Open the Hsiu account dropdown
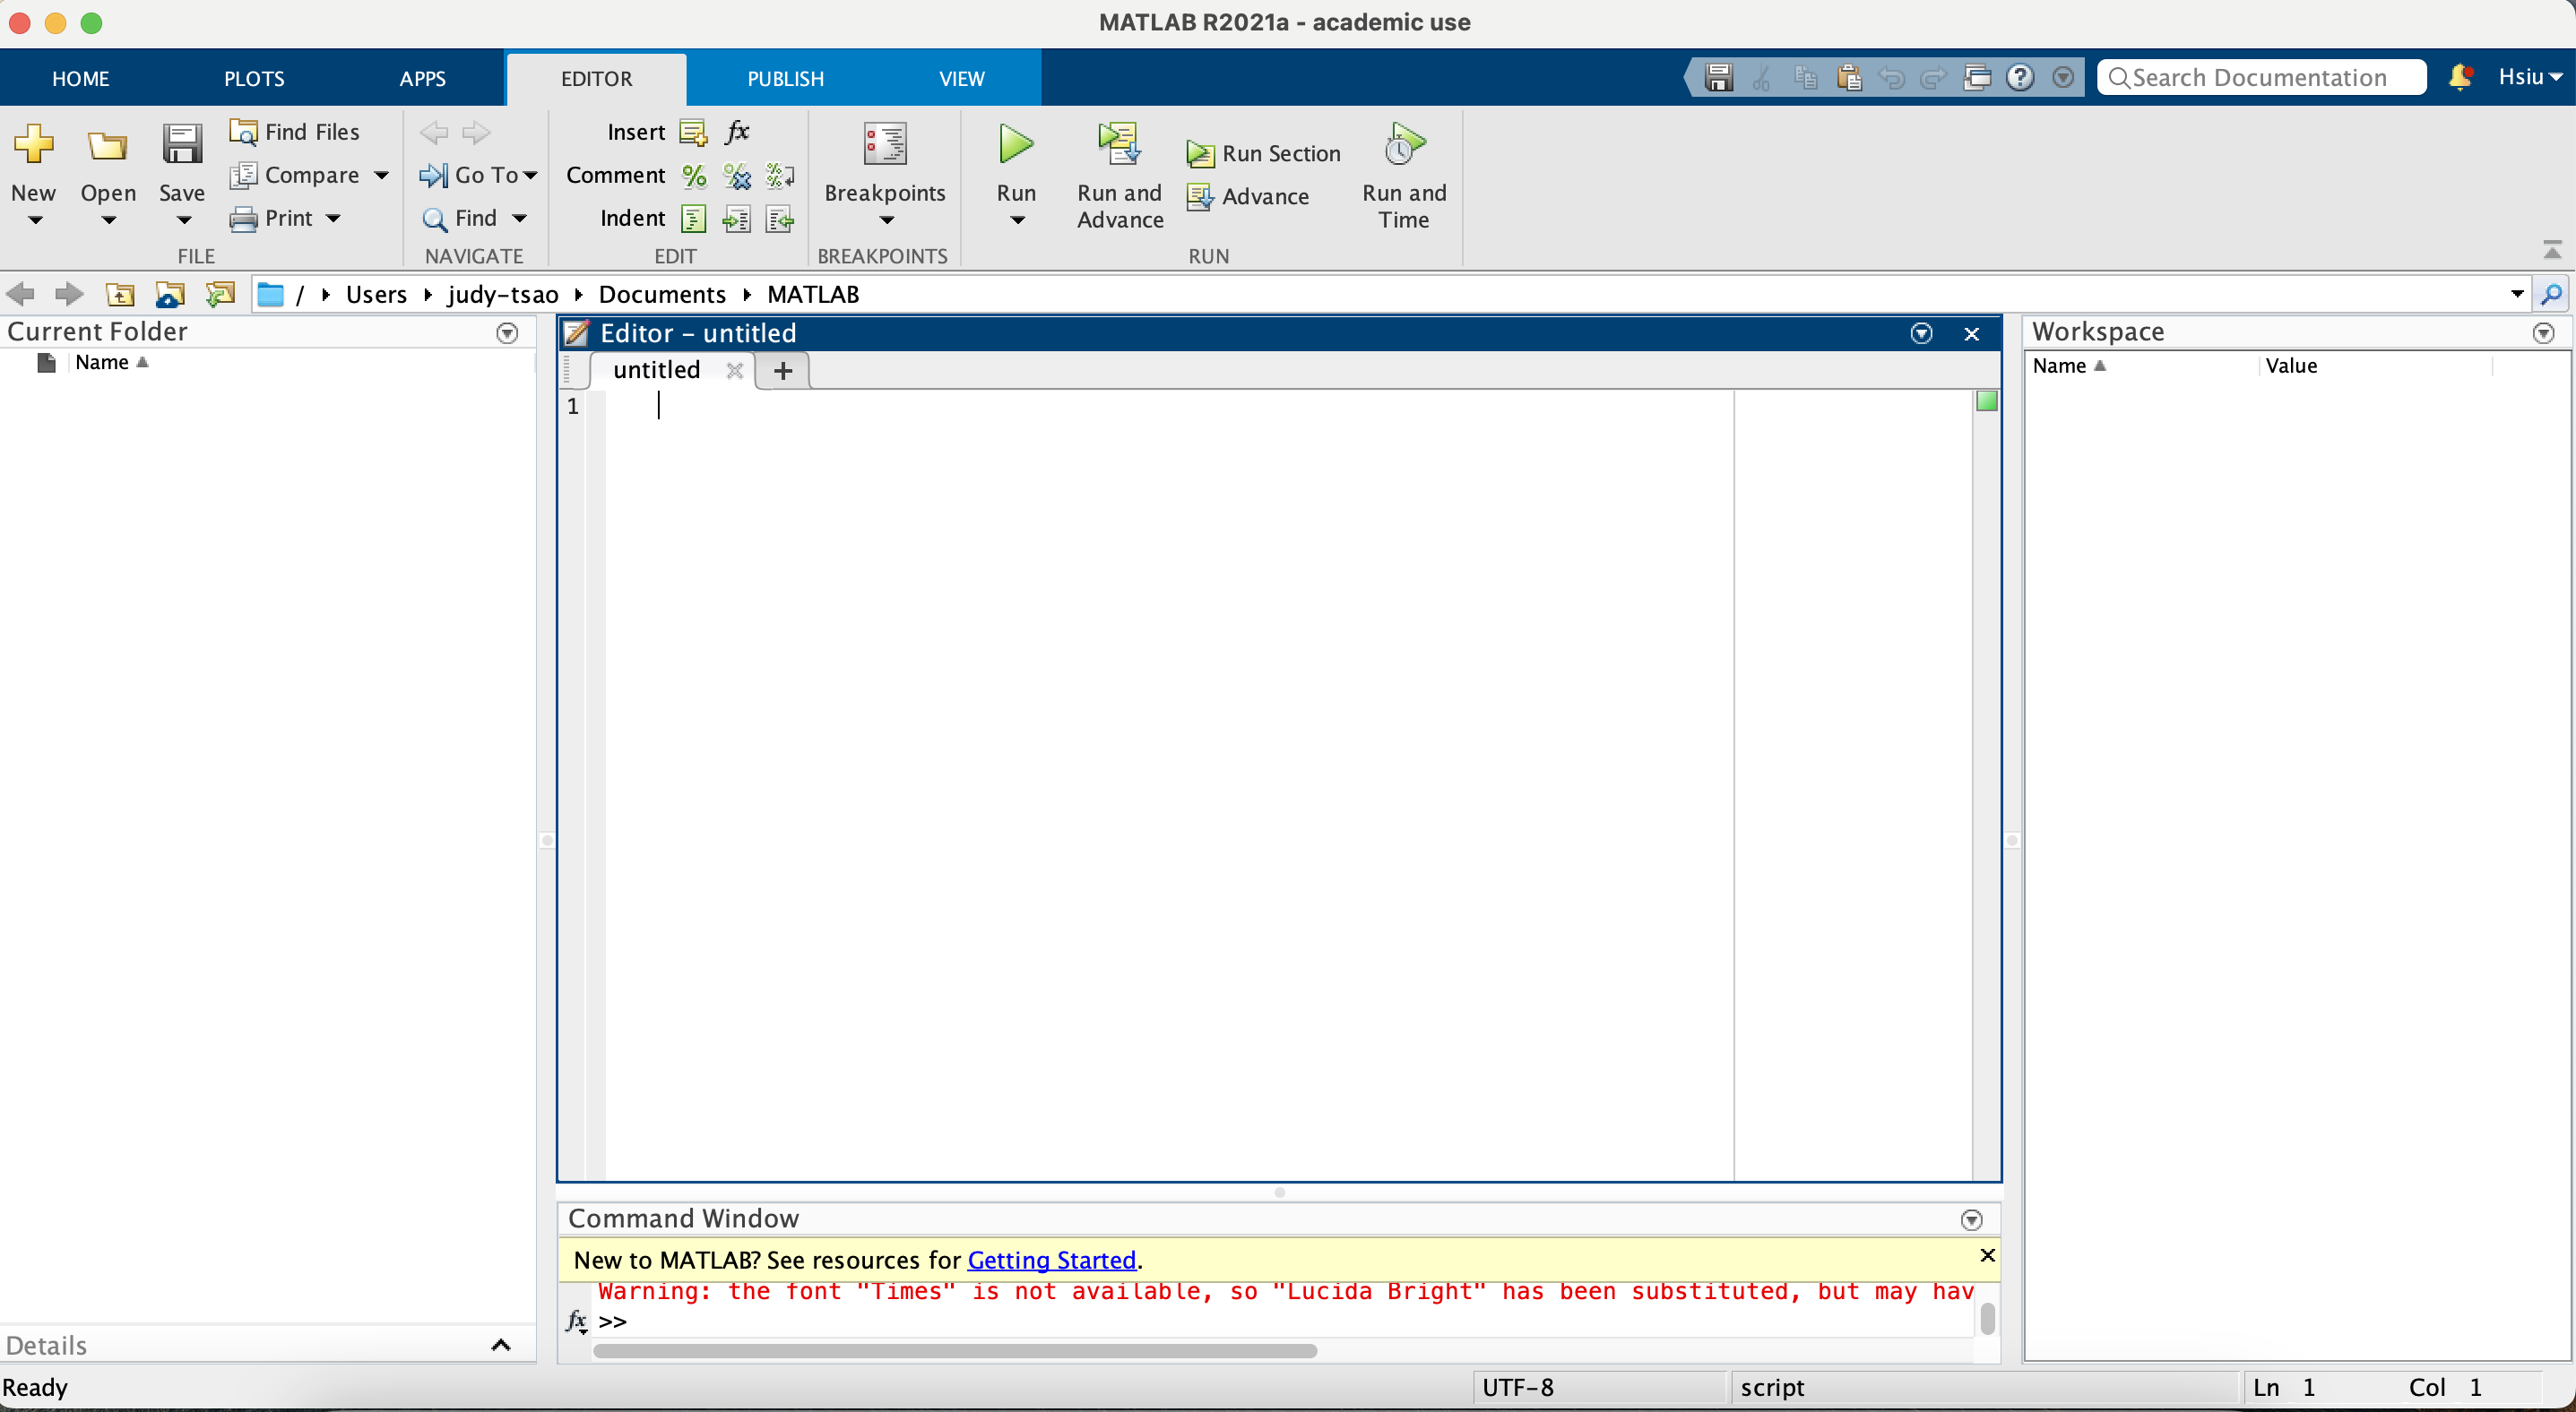This screenshot has width=2576, height=1412. click(x=2530, y=78)
